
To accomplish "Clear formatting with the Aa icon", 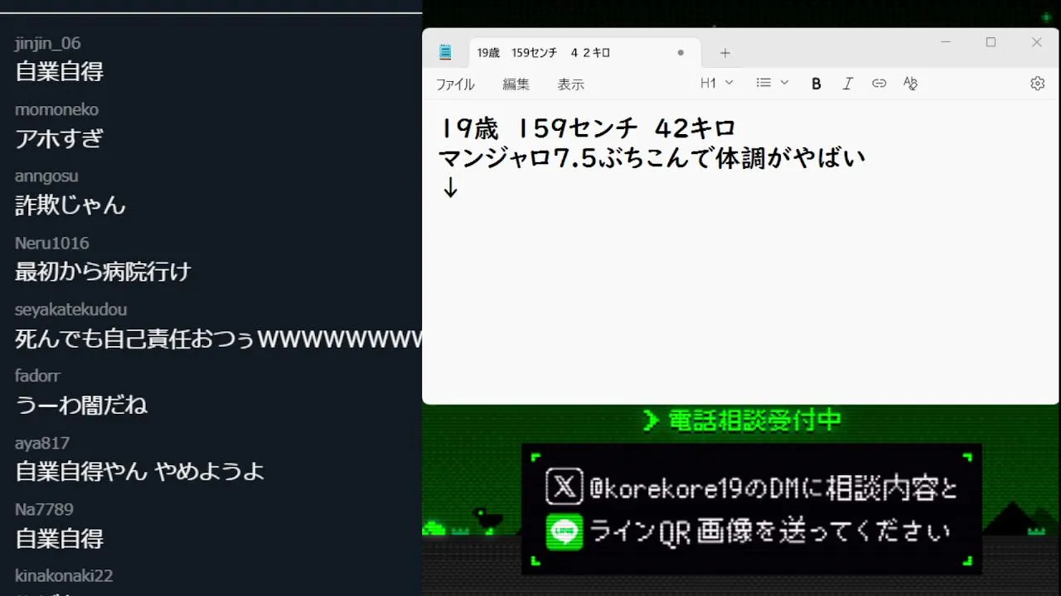I will pos(910,84).
